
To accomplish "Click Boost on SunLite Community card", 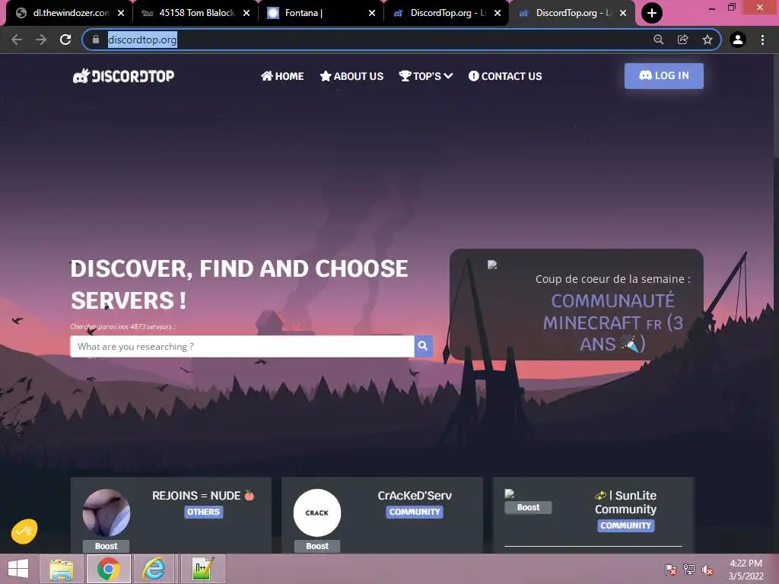I will 528,507.
